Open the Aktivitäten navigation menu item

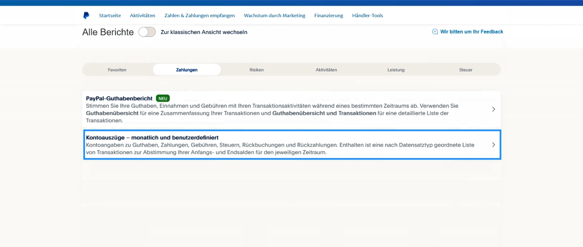(142, 15)
